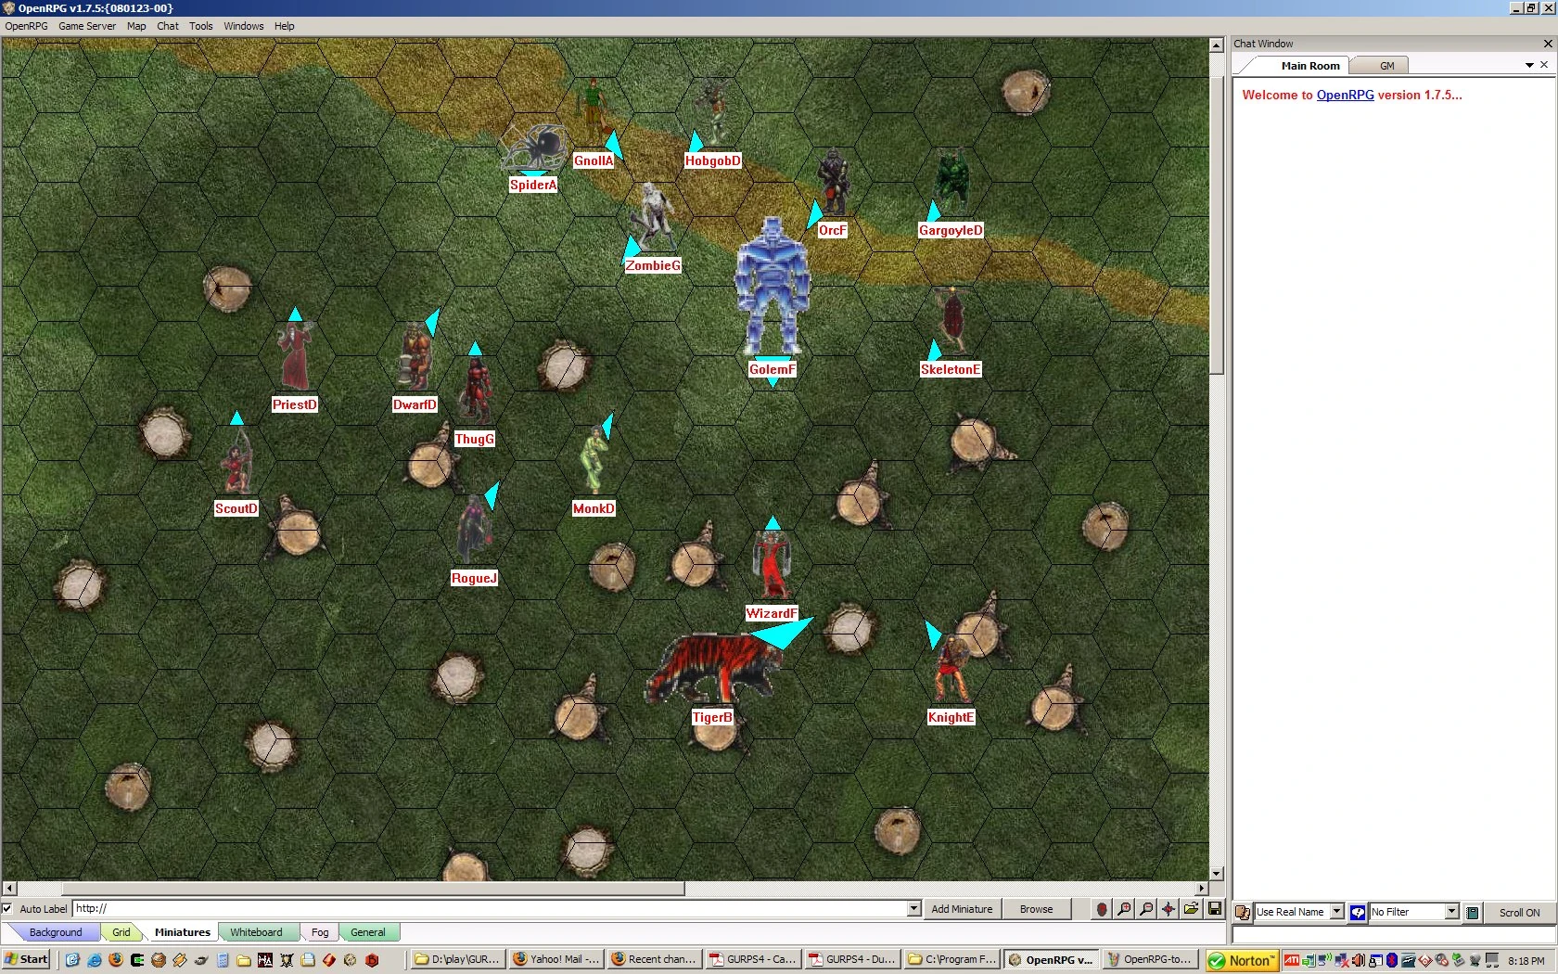Open the chat tab list chevron
Image resolution: width=1558 pixels, height=974 pixels.
click(x=1527, y=65)
